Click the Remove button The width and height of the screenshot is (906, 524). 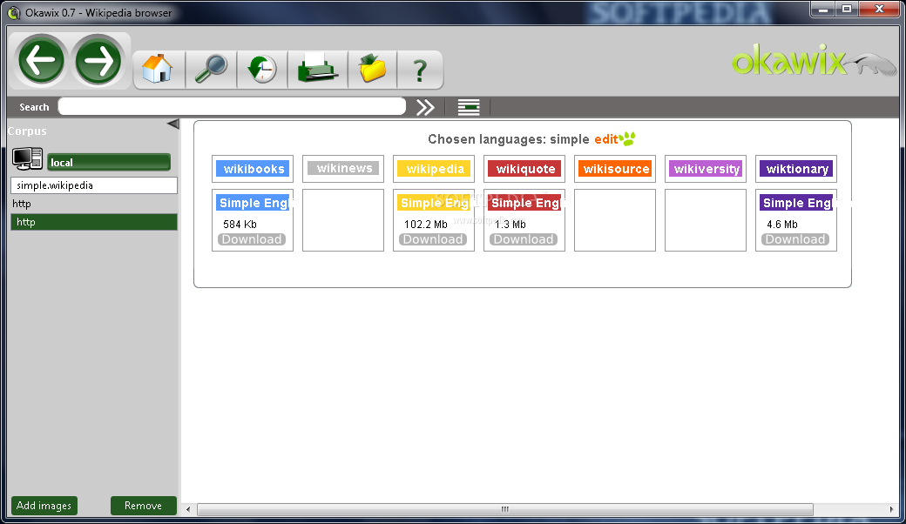pos(143,506)
